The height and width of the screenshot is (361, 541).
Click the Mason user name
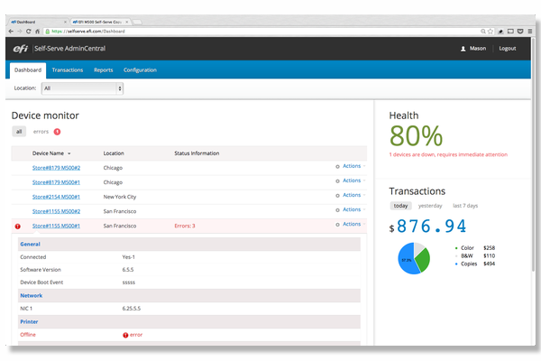coord(478,49)
